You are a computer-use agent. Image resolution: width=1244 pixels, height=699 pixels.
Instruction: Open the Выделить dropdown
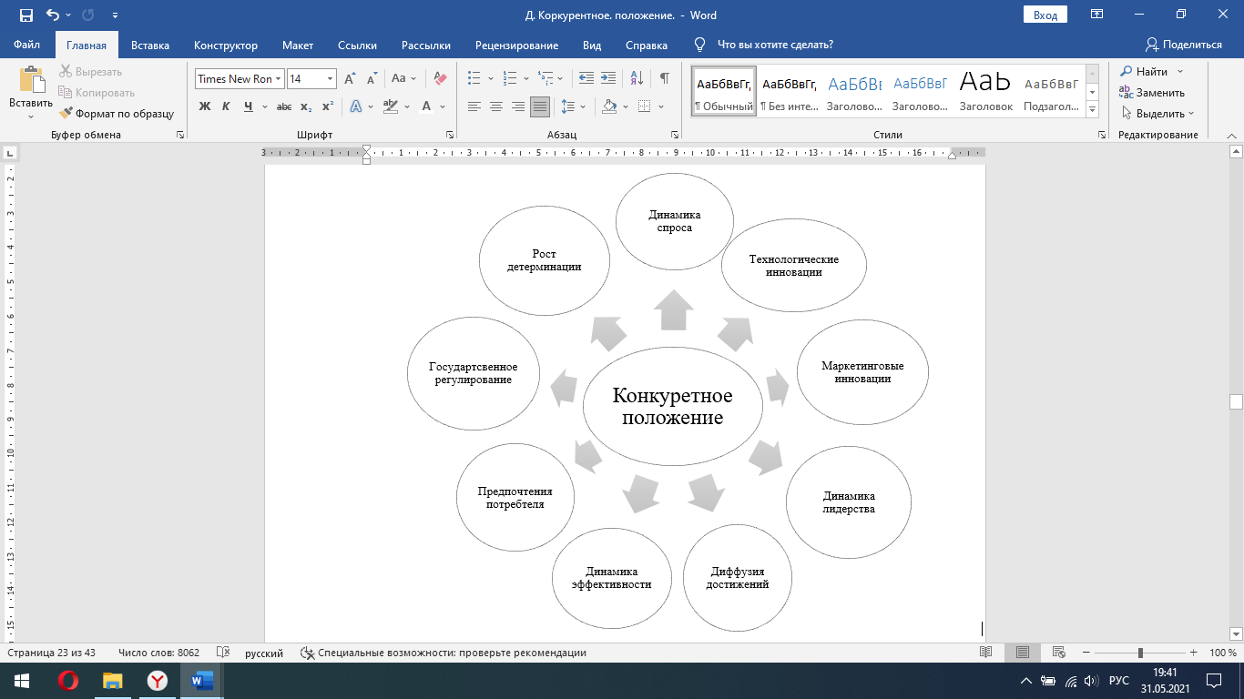pos(1158,114)
